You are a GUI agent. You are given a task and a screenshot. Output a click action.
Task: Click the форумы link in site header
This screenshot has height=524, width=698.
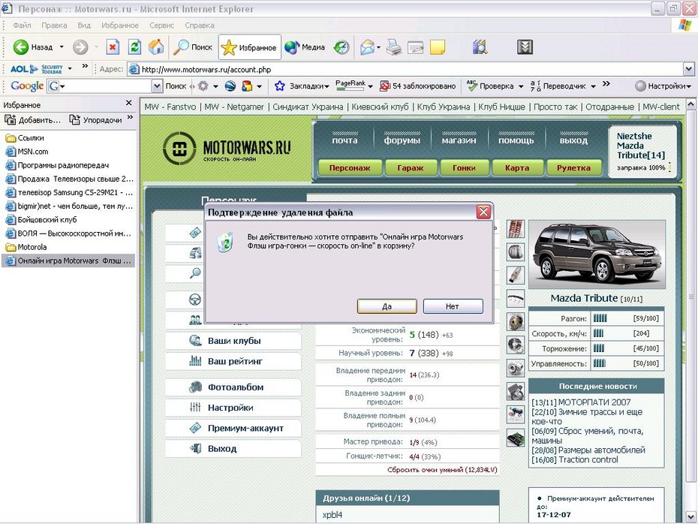click(402, 140)
